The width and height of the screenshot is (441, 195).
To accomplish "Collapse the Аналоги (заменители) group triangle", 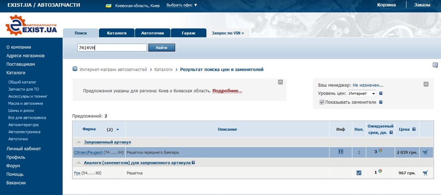I will (79, 163).
